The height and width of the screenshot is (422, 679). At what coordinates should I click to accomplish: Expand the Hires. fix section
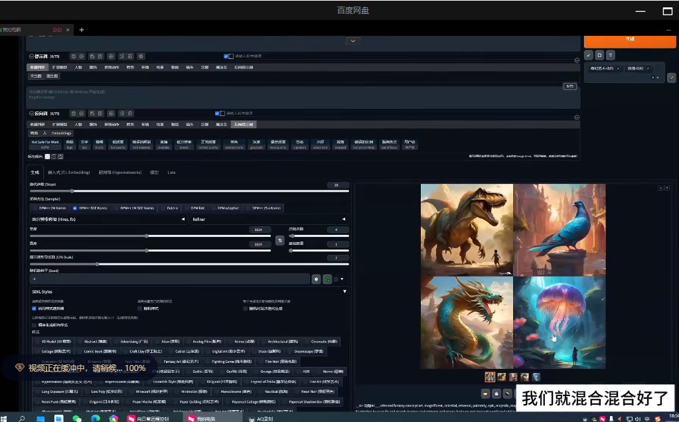[108, 220]
